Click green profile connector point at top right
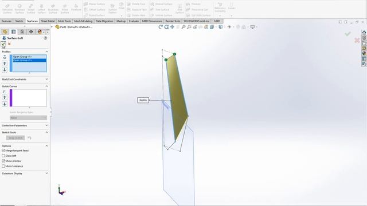The image size is (367, 206). click(174, 54)
